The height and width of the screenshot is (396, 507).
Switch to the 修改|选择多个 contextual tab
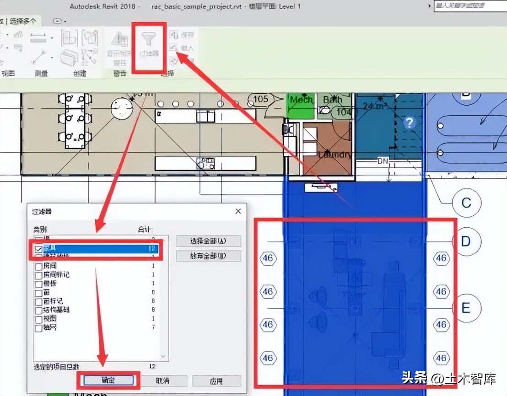click(21, 20)
